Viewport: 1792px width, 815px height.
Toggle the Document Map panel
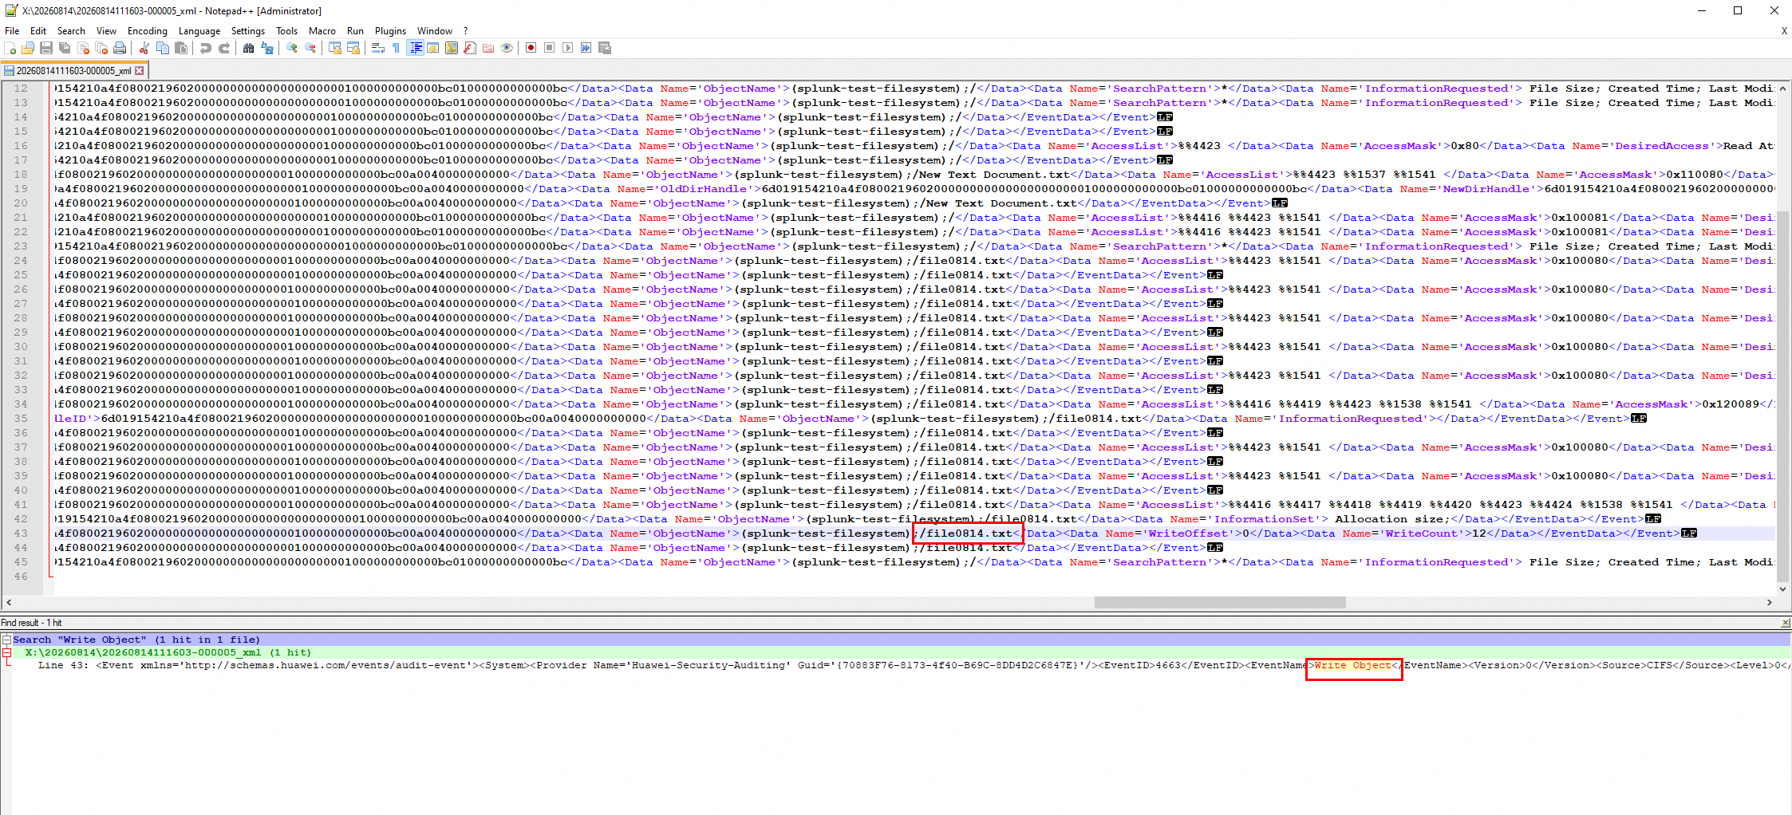click(x=452, y=48)
